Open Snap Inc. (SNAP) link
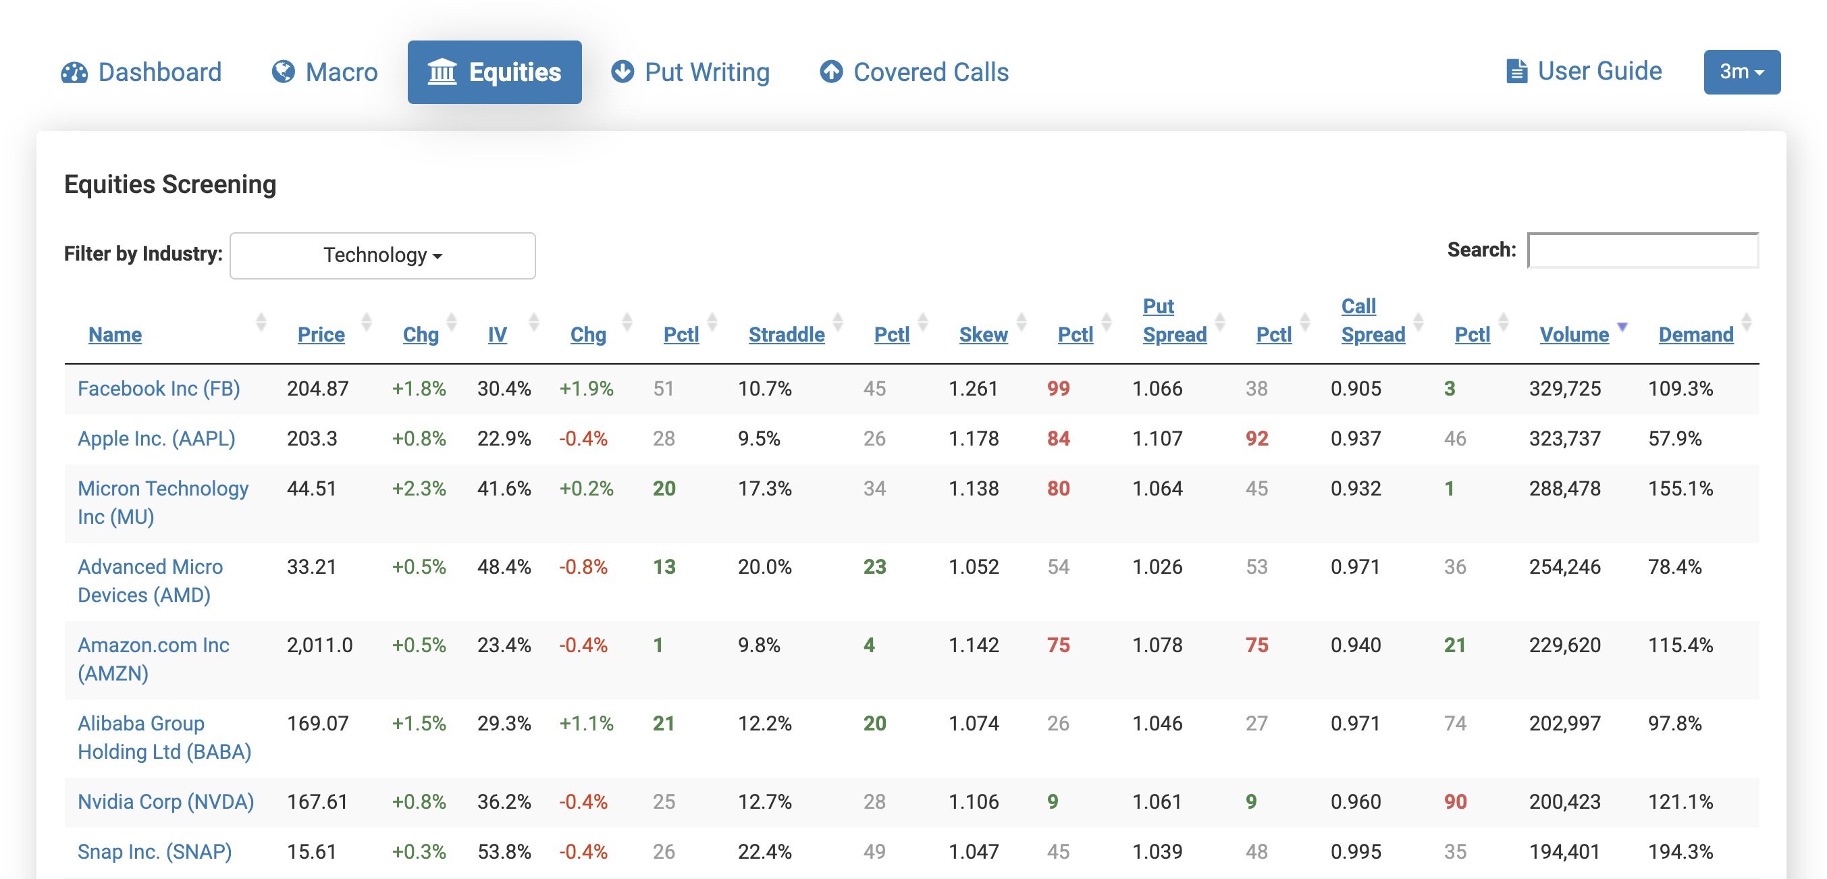This screenshot has height=879, width=1827. point(155,851)
